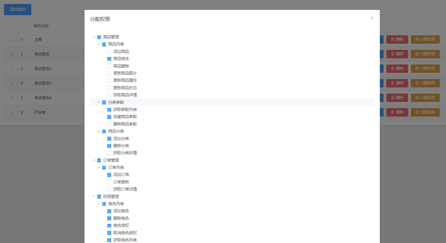446x243 pixels.
Task: Collapse the 权限管理 tree node arrow
Action: point(94,197)
